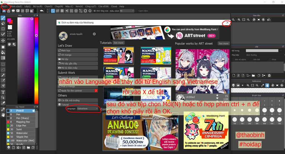Click the speech bubble icon in top toolbar
Screen dimensions: 285x154
click(13, 11)
